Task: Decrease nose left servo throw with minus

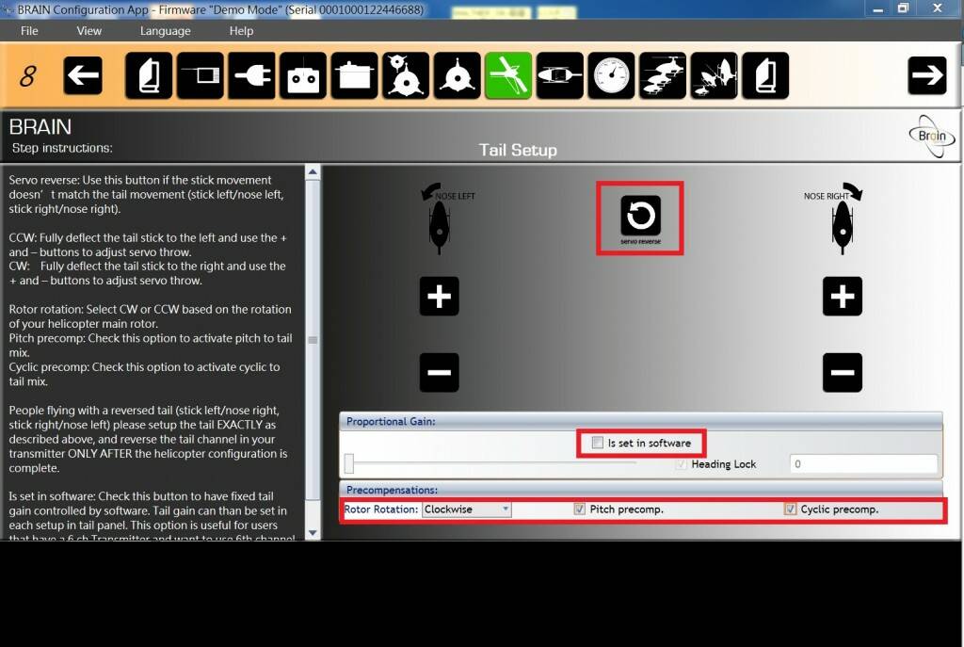Action: click(439, 373)
